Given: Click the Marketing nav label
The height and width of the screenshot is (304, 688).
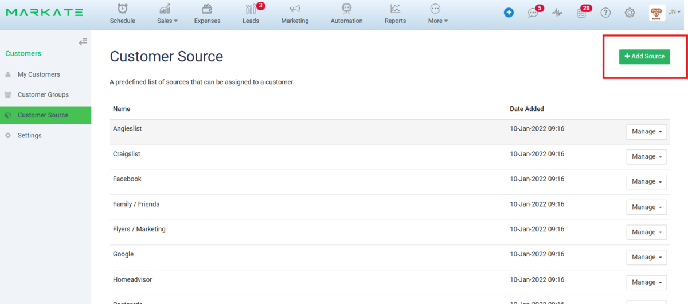Looking at the screenshot, I should (x=295, y=21).
